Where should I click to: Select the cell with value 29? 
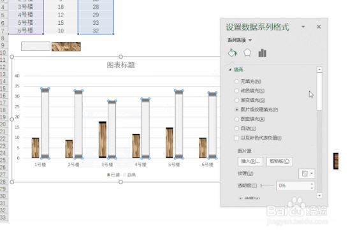[x=96, y=15]
